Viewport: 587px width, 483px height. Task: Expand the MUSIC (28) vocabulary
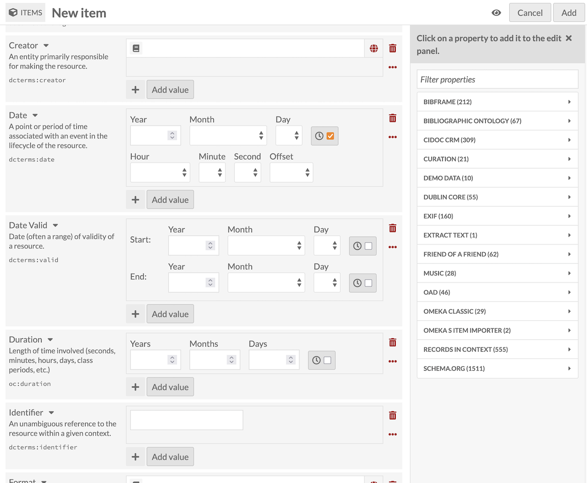[x=497, y=273]
